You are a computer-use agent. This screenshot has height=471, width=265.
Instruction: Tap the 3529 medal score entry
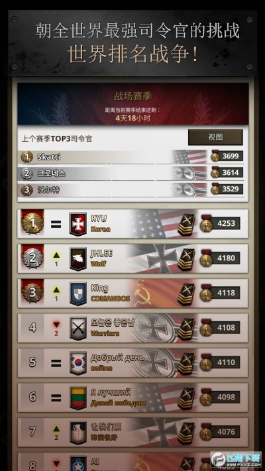(227, 189)
